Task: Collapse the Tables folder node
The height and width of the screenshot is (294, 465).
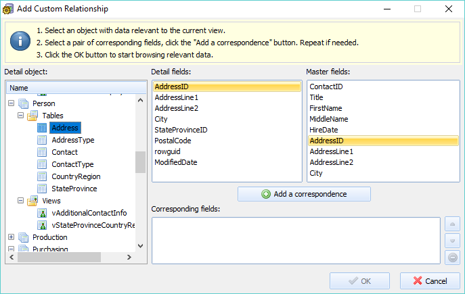Action: pos(20,116)
